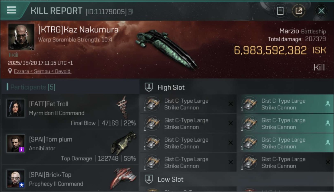
Task: Click the first right-column Strike Cannon person icon
Action: click(x=328, y=104)
